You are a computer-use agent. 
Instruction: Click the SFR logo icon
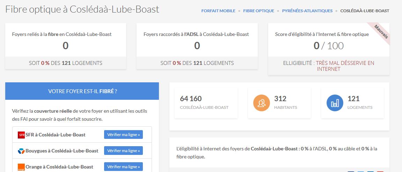point(21,135)
